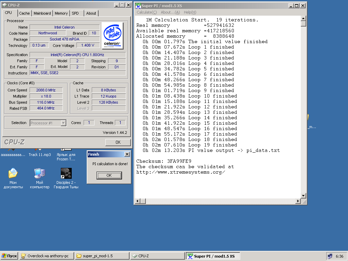Click the PI value output pi_data.txt line
The image size is (348, 261).
click(211, 150)
